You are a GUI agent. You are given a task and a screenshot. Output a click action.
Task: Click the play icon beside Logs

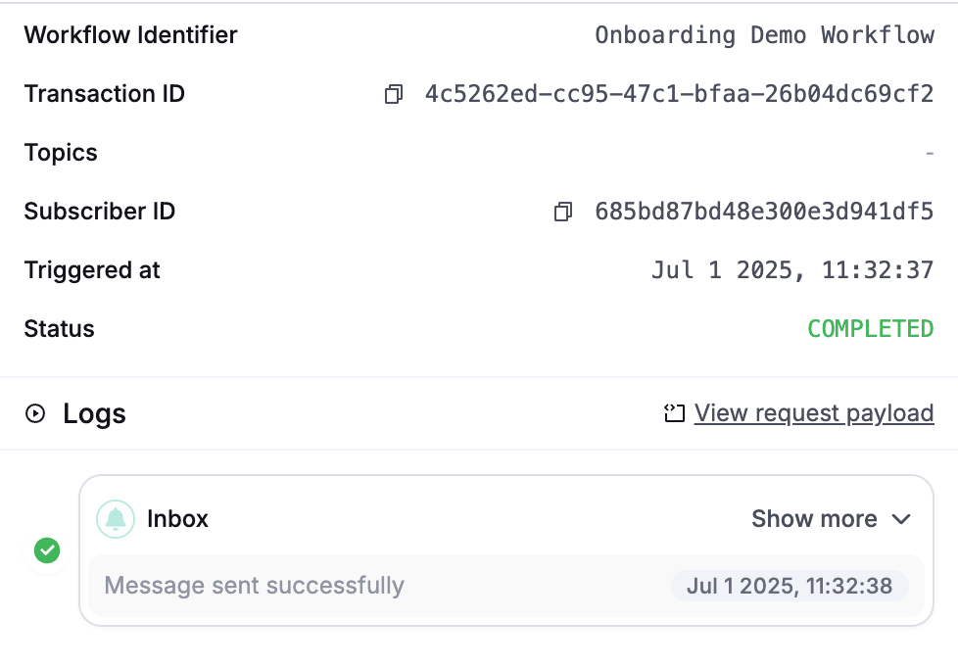35,414
